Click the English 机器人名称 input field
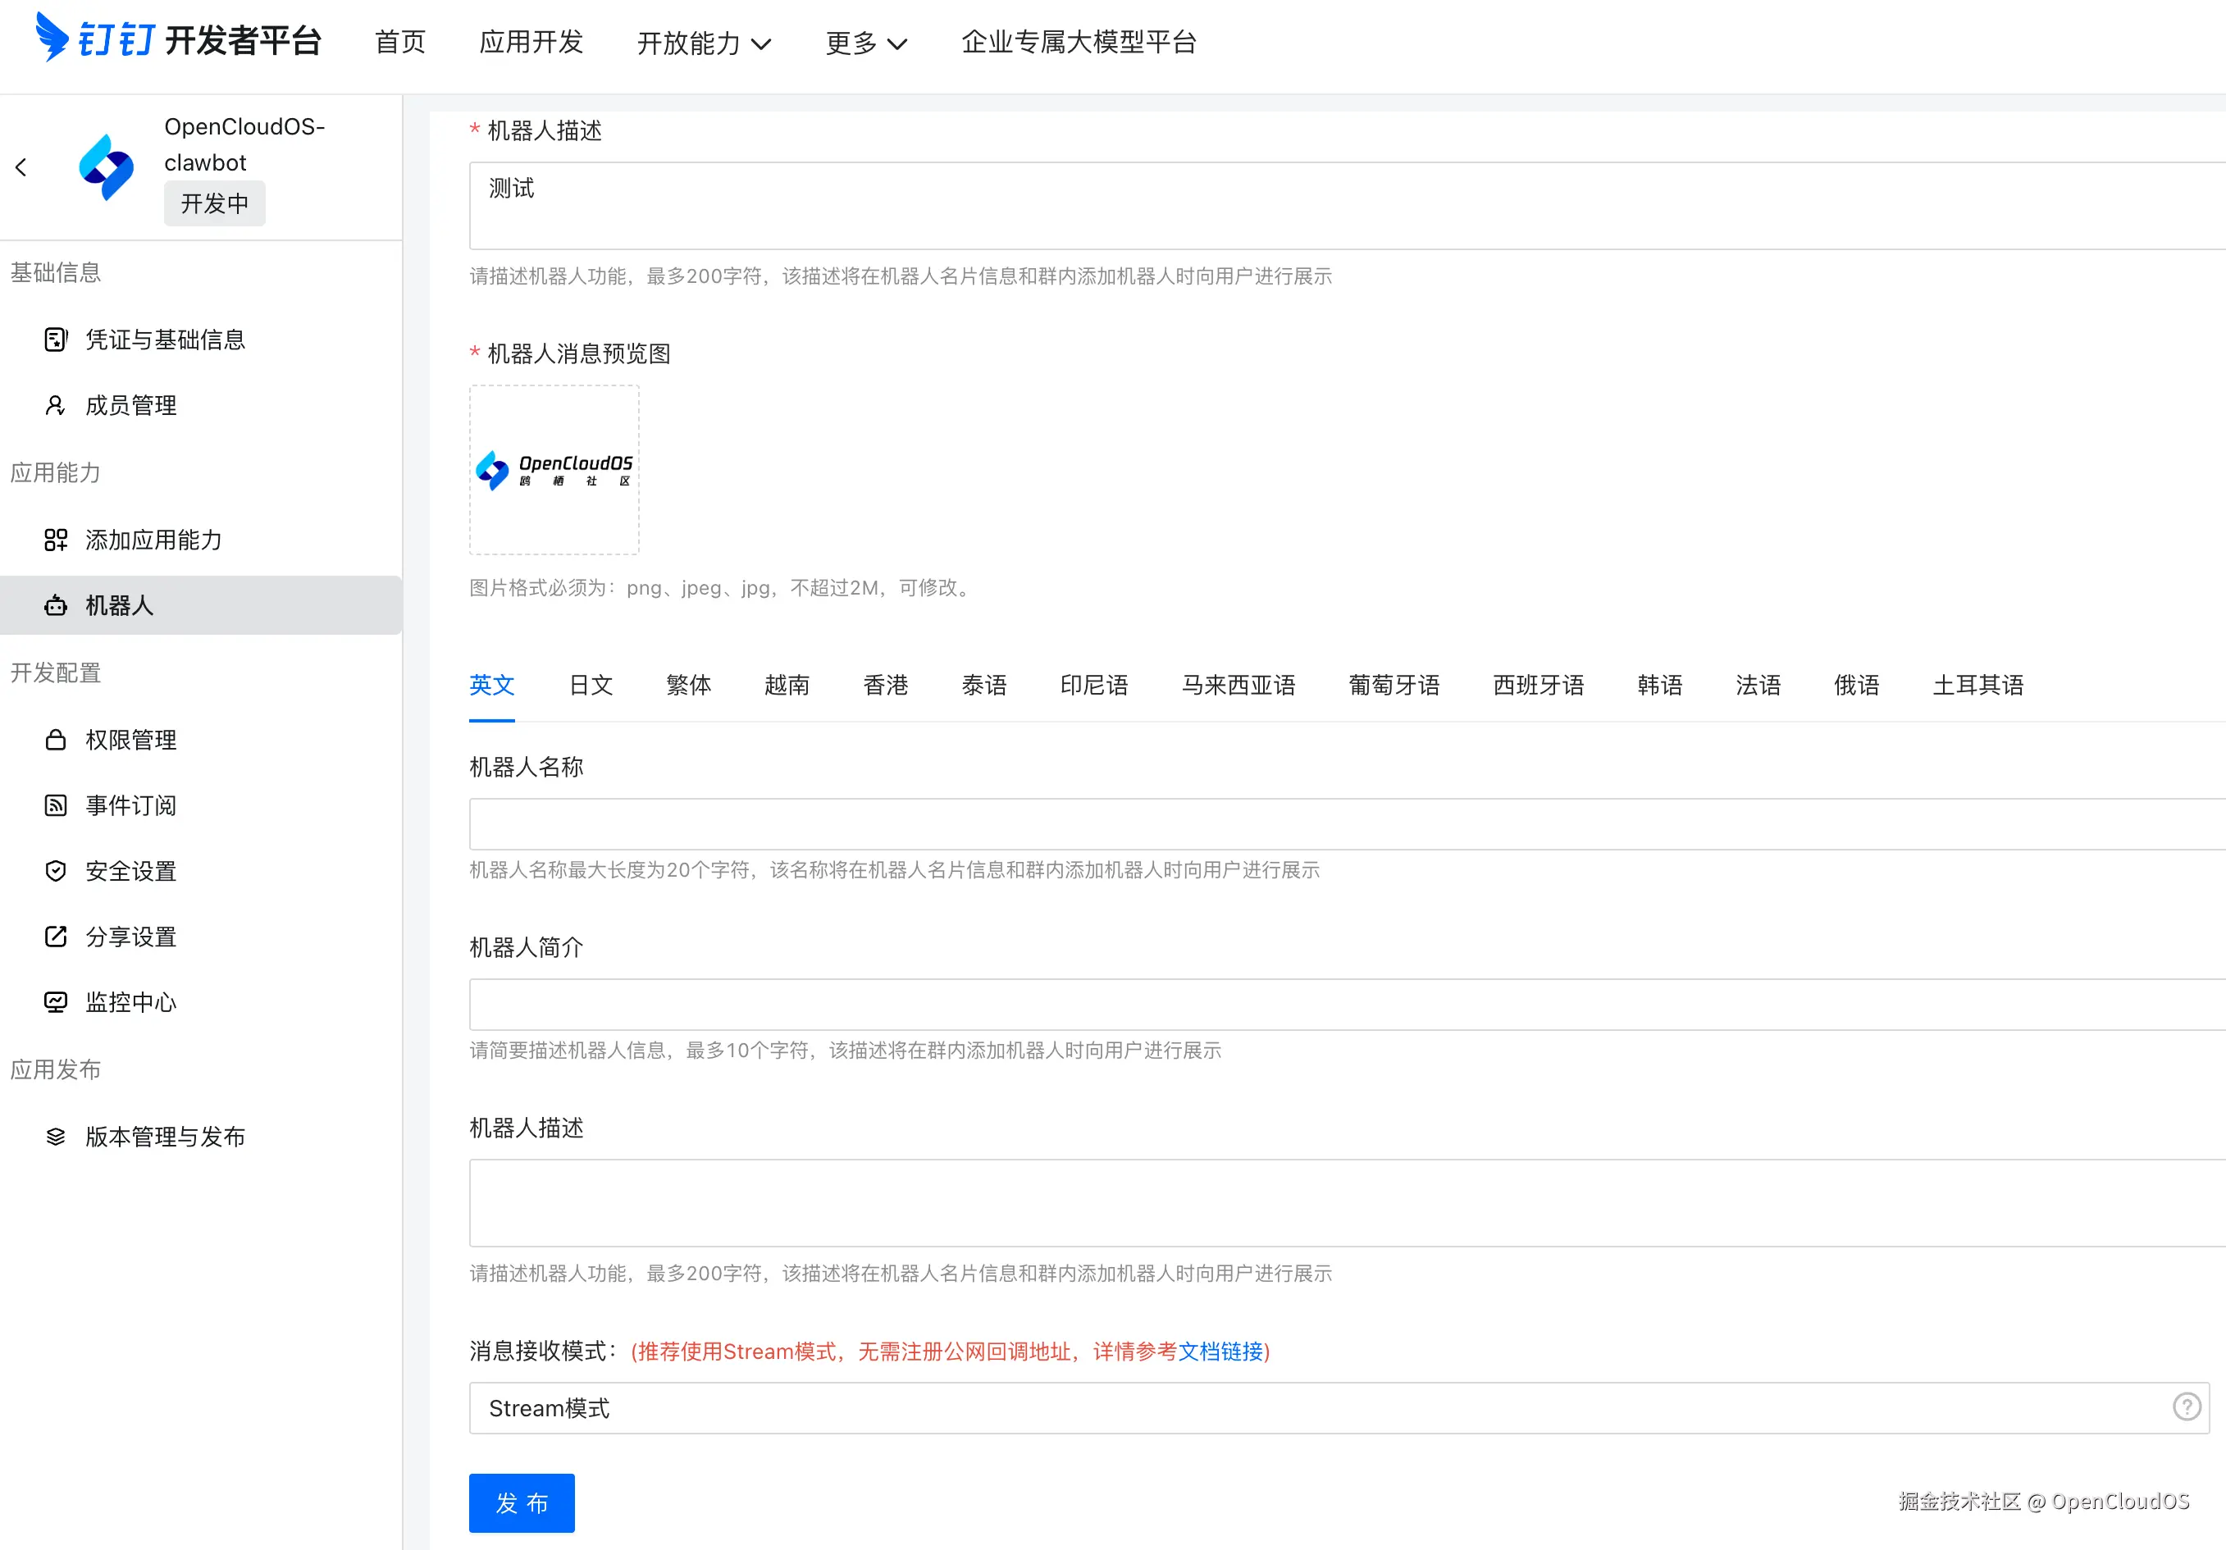Screen dimensions: 2226x1550 tap(1338, 824)
